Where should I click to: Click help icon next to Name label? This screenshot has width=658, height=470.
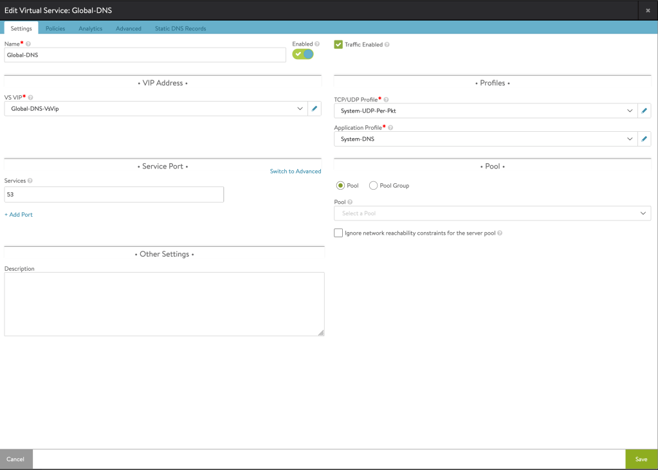[x=28, y=44]
